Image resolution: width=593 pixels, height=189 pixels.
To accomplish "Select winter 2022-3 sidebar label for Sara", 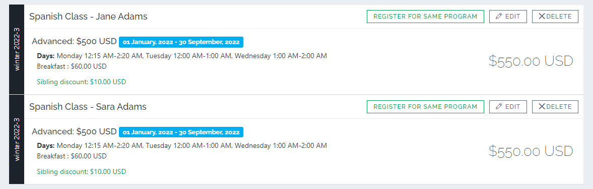I will click(17, 140).
